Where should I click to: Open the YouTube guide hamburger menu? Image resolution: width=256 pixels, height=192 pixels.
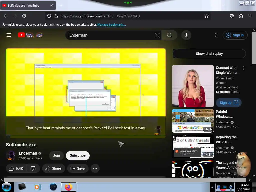coord(9,35)
